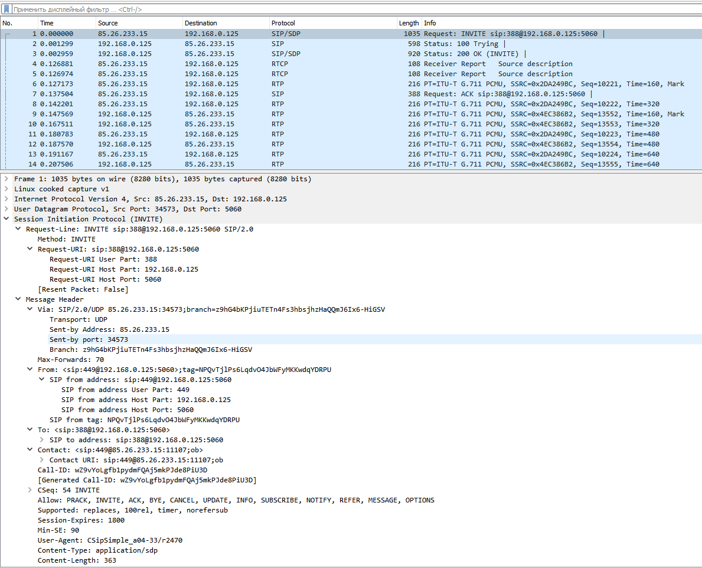Collapse the Message Header node
This screenshot has width=702, height=568.
[x=18, y=299]
